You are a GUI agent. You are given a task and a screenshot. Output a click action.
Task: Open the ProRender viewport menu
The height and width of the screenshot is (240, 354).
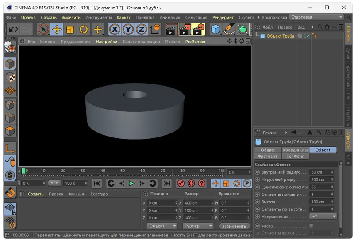click(195, 42)
